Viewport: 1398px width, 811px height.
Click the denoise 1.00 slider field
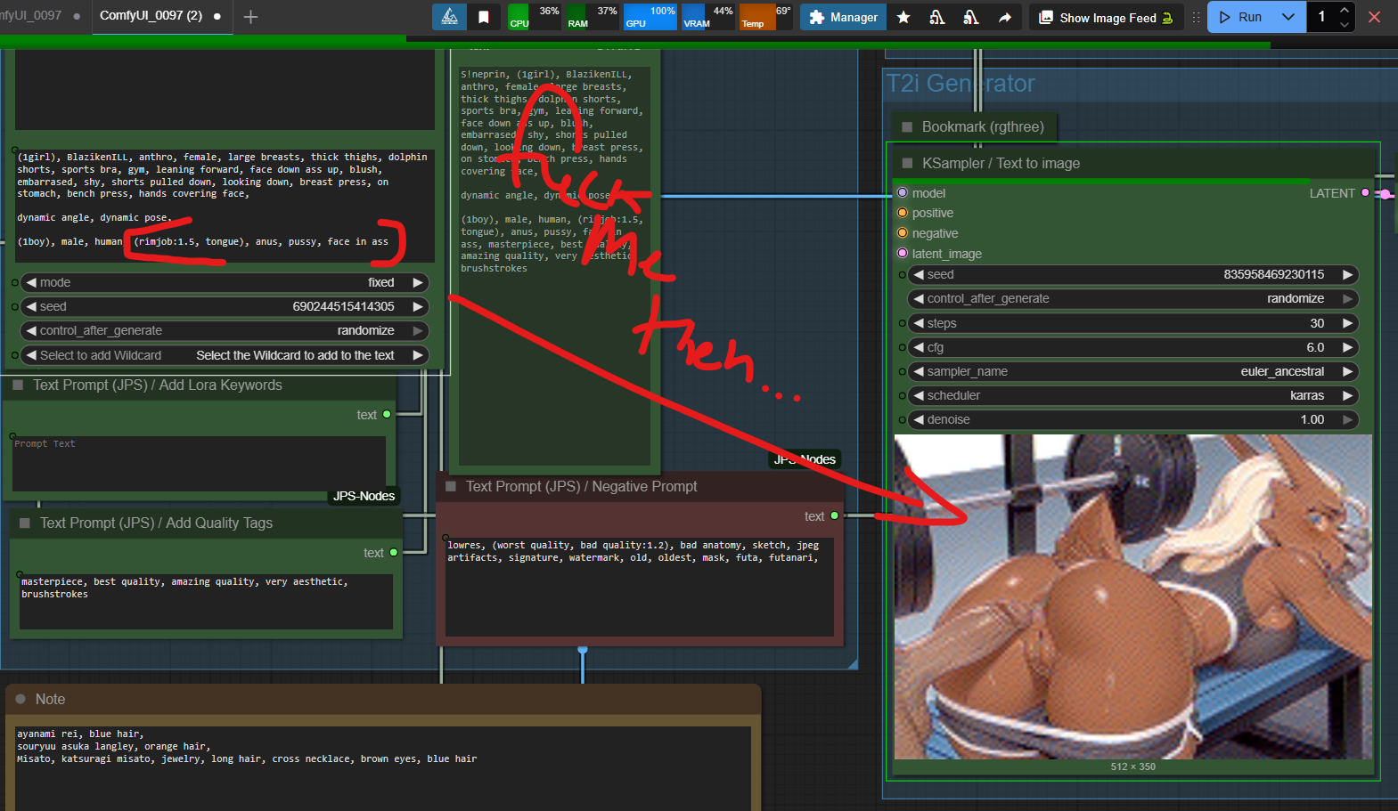pyautogui.click(x=1132, y=419)
